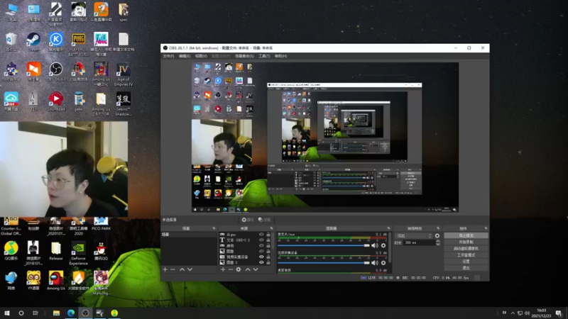Open GeForce Experience desktop shortcut
This screenshot has width=568, height=319.
tap(79, 254)
